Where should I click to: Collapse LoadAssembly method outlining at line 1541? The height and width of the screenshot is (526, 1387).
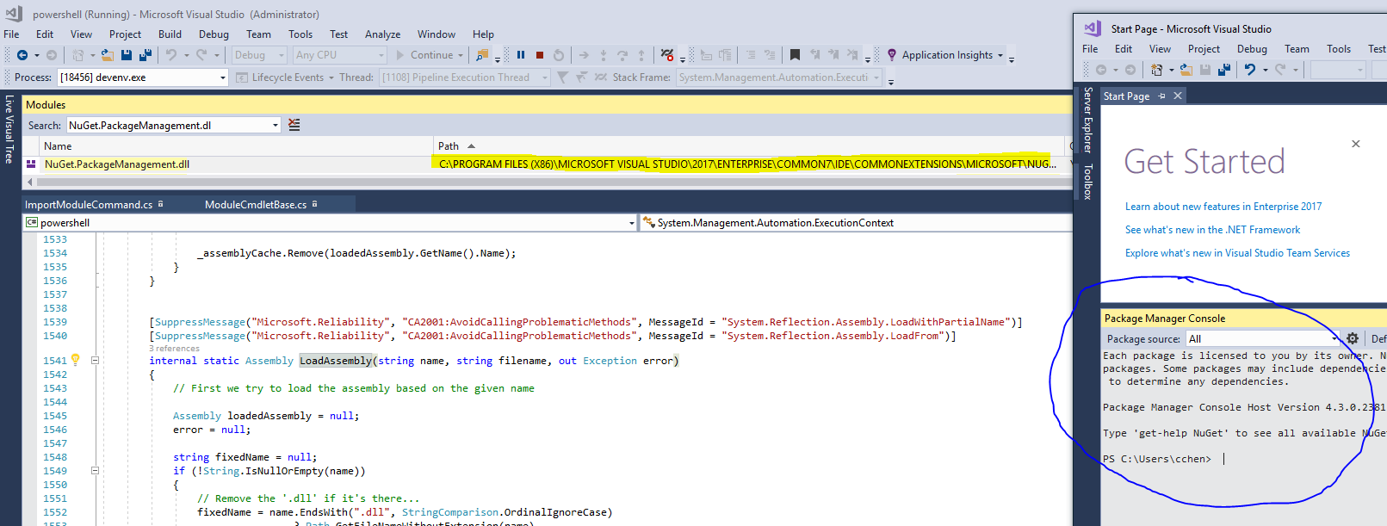point(96,361)
